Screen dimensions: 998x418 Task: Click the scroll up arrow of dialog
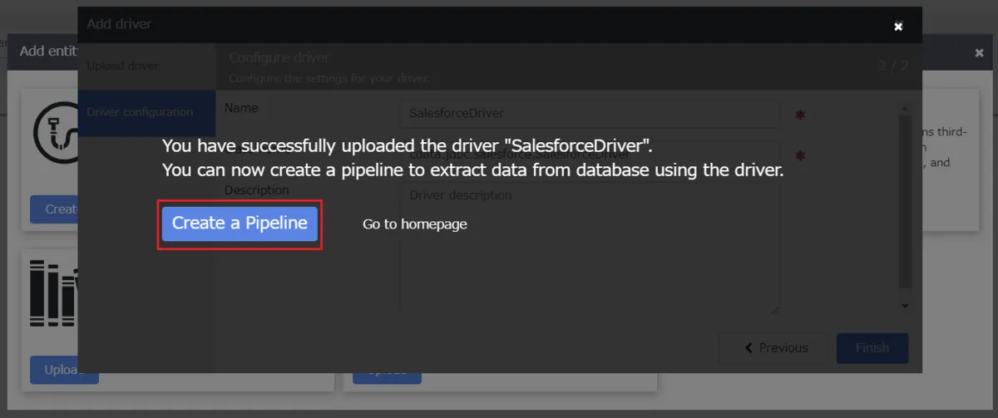click(905, 109)
